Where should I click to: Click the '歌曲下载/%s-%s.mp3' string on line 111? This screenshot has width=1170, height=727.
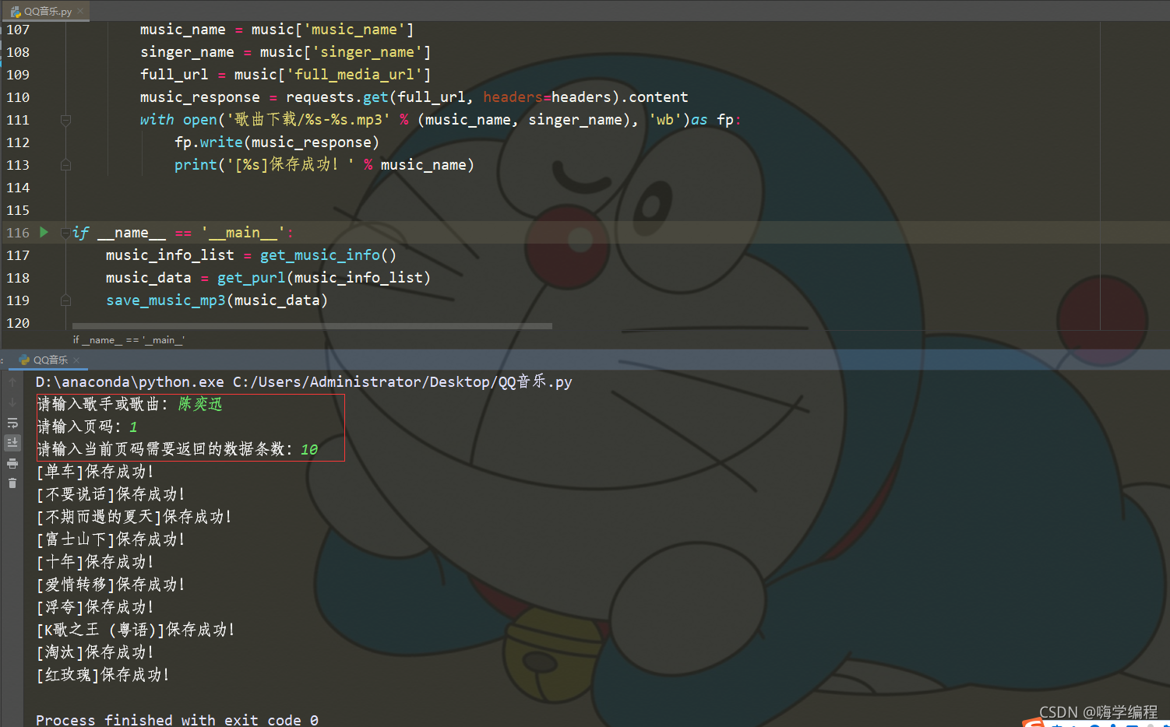[308, 120]
